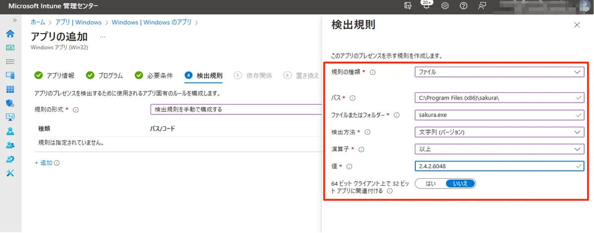Select いいえ for 32-bit app association

coord(461,184)
